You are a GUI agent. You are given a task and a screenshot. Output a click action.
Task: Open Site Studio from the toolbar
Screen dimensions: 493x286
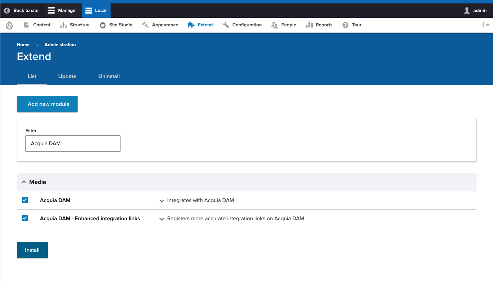tap(102, 25)
